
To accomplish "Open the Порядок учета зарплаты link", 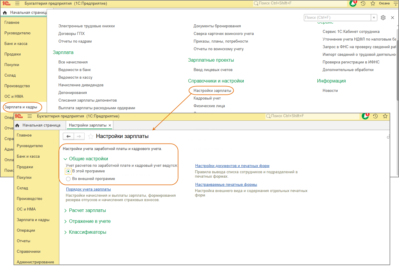I will [88, 189].
